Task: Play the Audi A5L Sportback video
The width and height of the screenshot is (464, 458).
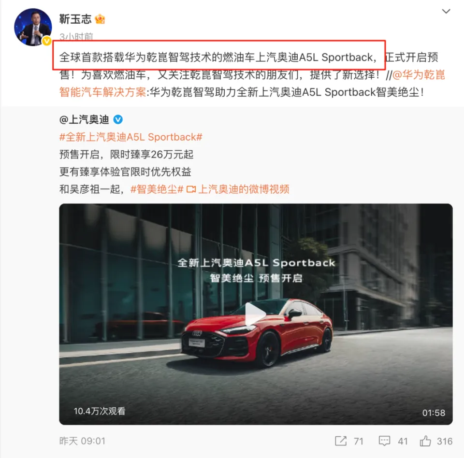Action: click(255, 315)
